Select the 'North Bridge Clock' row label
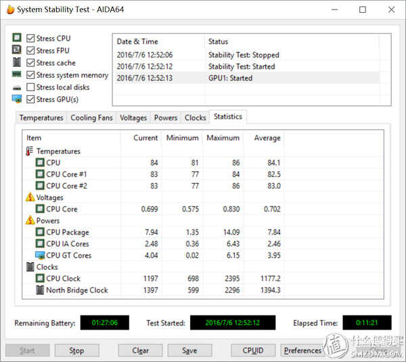406x362 pixels. point(77,290)
